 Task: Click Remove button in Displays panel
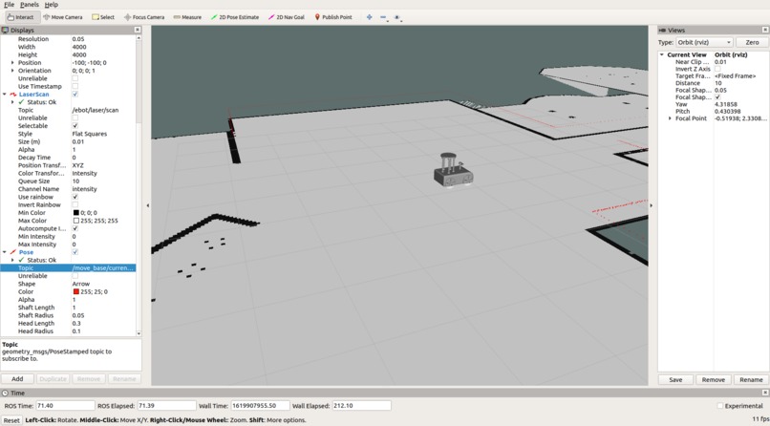89,379
